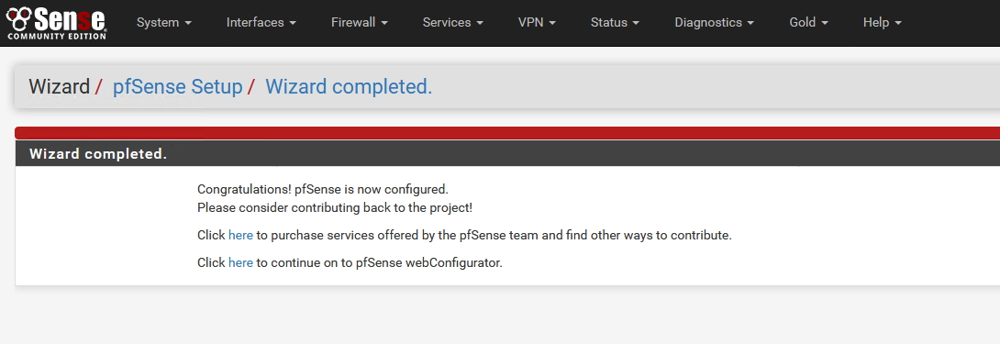Click the pfSense Community Edition logo

(56, 22)
